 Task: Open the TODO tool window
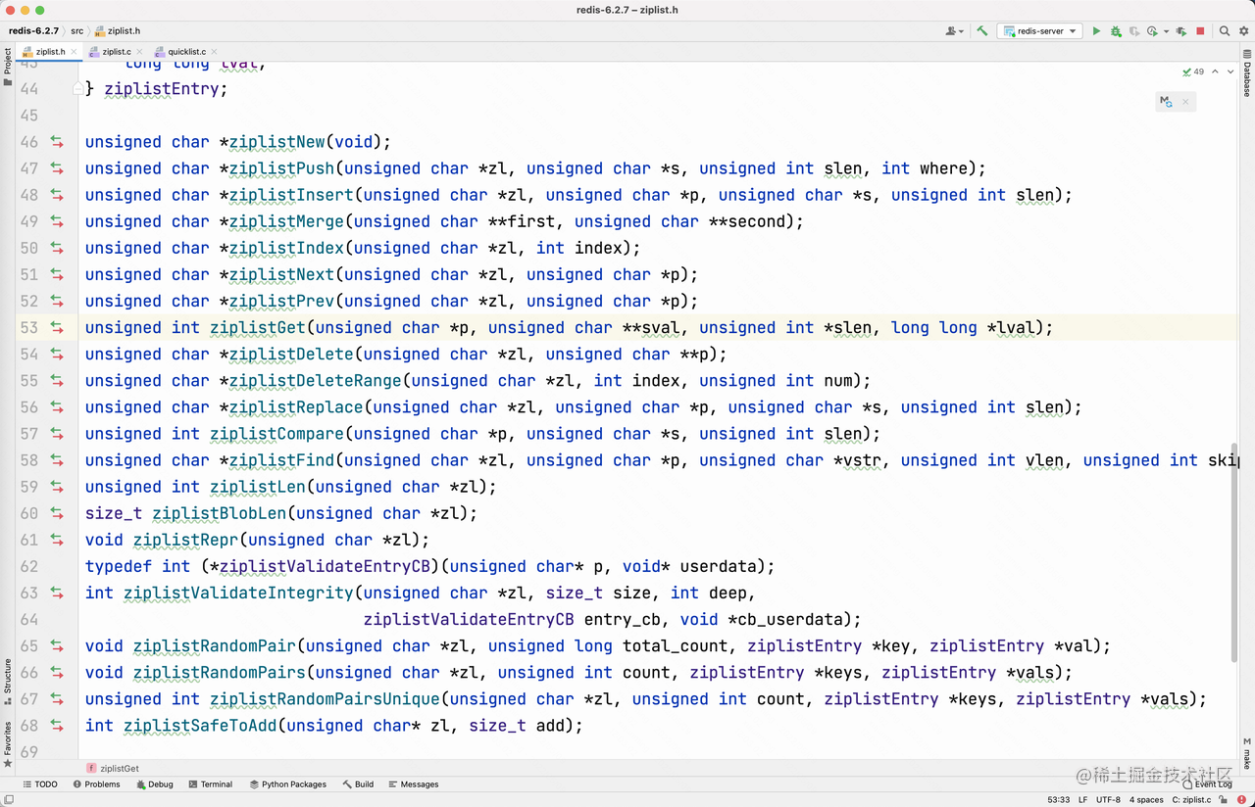(x=40, y=784)
